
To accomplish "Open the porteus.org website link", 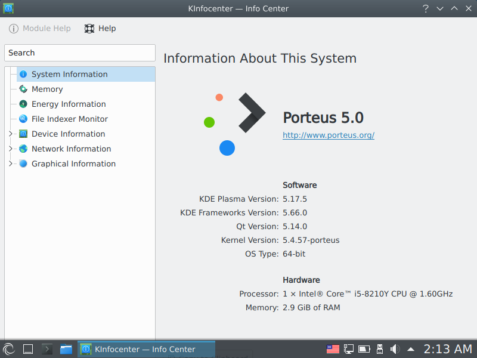I will 328,135.
